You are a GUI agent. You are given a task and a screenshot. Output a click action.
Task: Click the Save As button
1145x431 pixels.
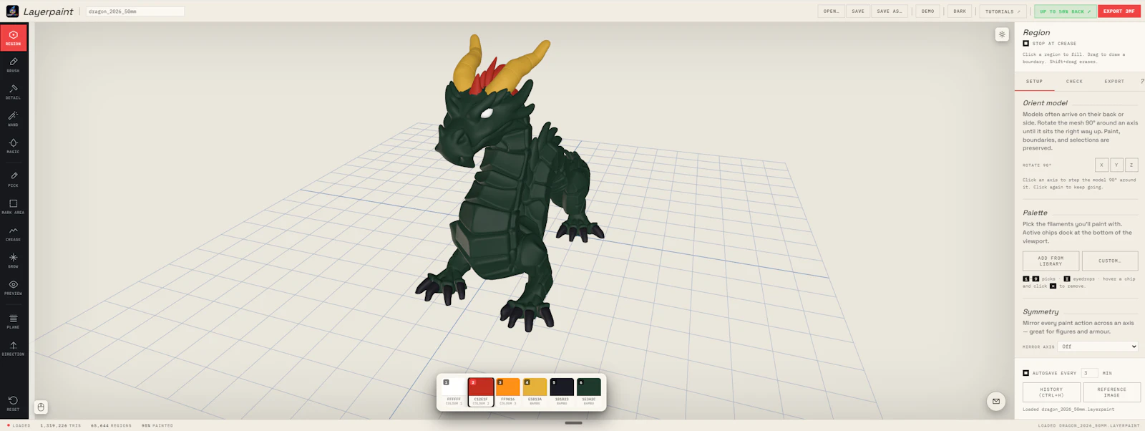[x=890, y=11]
